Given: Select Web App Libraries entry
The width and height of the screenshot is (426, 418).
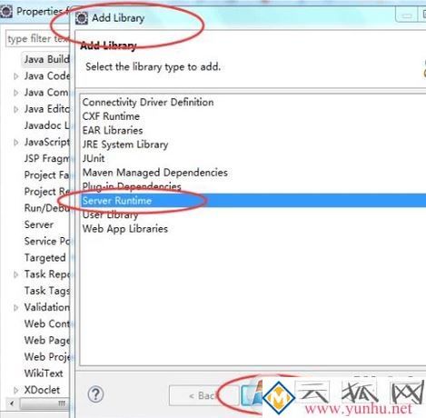Looking at the screenshot, I should click(125, 229).
